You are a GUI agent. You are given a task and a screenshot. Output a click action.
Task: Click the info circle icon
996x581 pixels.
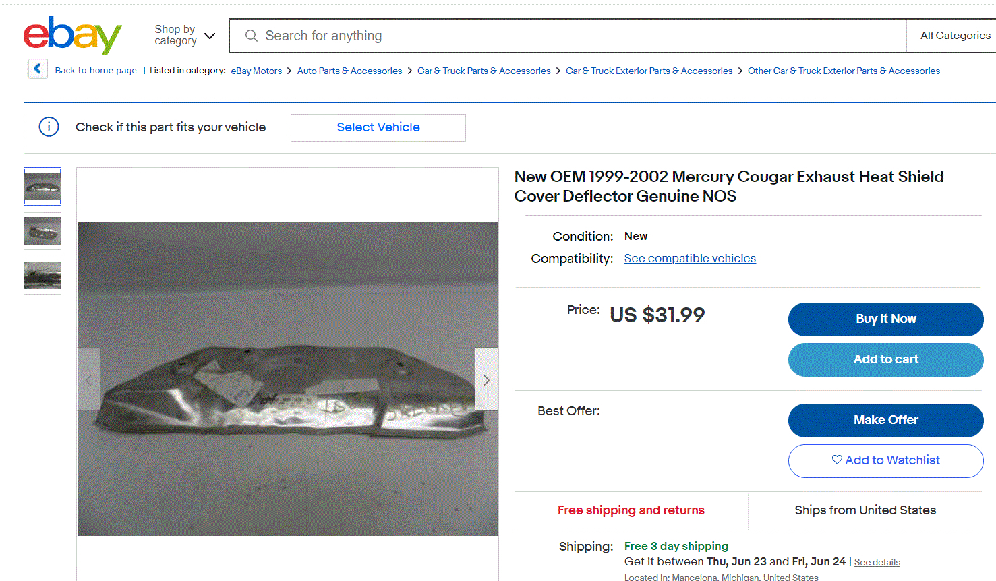pos(49,127)
